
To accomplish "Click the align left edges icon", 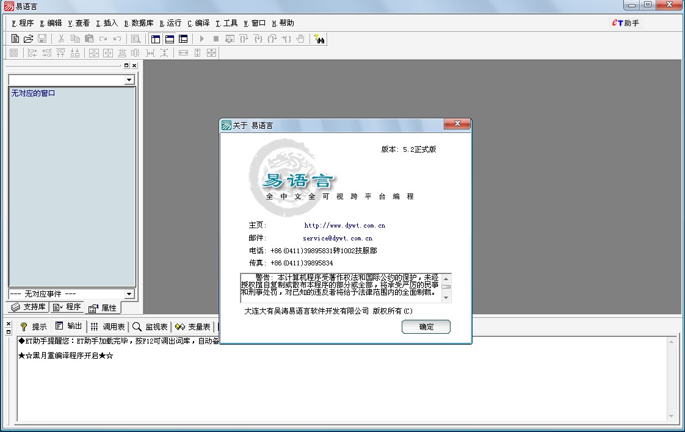I will 33,53.
